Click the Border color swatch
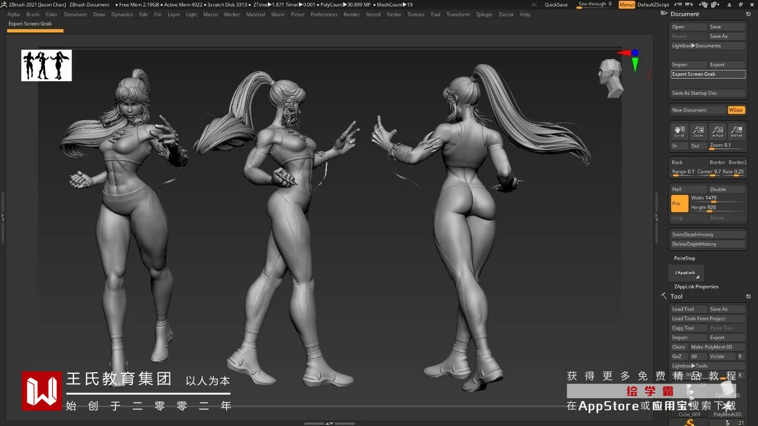 pos(717,162)
